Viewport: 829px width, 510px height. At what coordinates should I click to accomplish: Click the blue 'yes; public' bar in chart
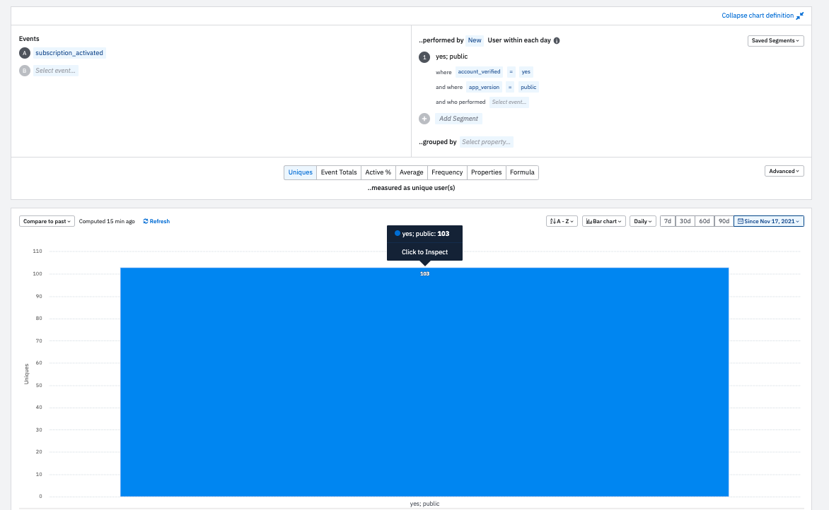coord(424,382)
